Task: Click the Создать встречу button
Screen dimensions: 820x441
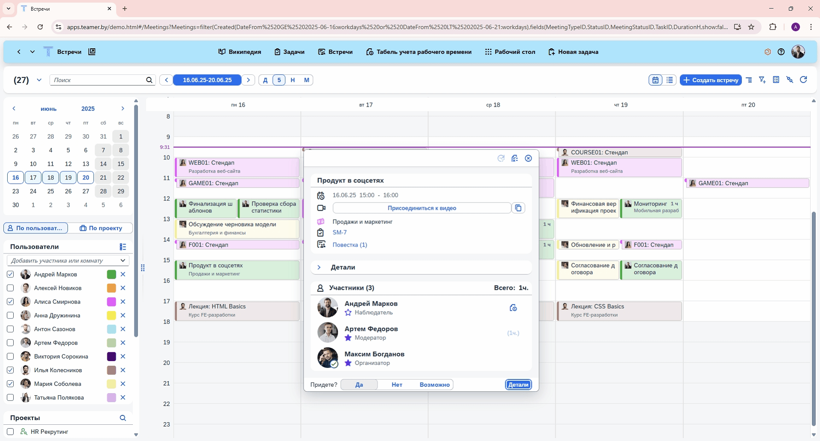Action: (x=711, y=80)
